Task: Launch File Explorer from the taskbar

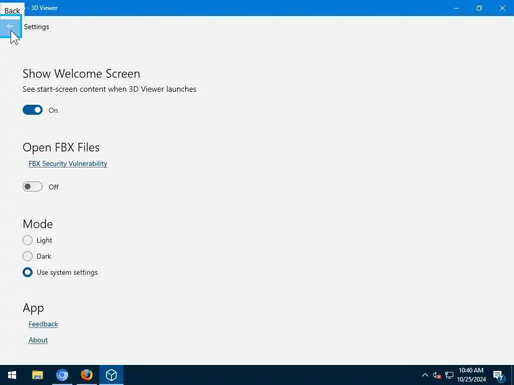Action: pyautogui.click(x=37, y=375)
